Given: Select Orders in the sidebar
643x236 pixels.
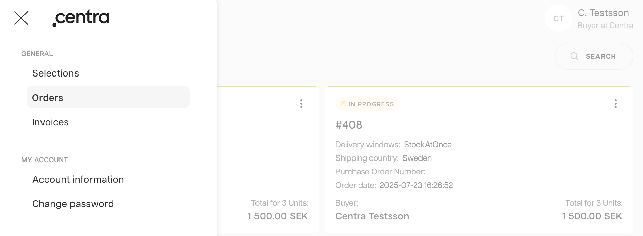Looking at the screenshot, I should pos(108,97).
